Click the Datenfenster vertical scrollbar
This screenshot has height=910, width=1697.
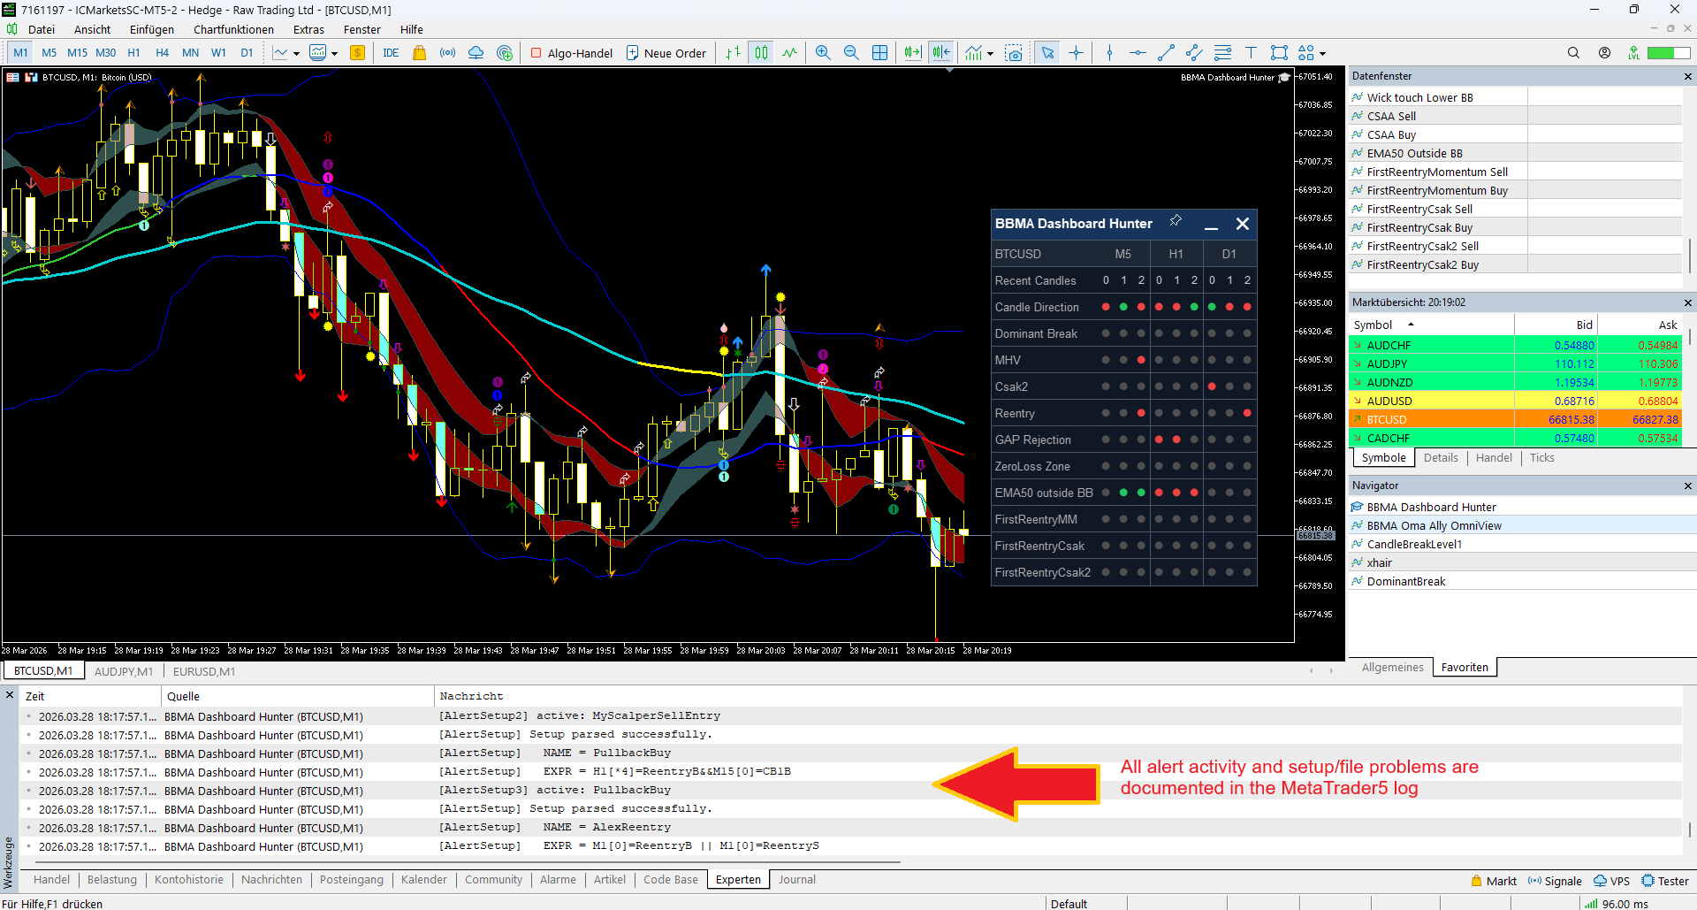click(x=1690, y=256)
